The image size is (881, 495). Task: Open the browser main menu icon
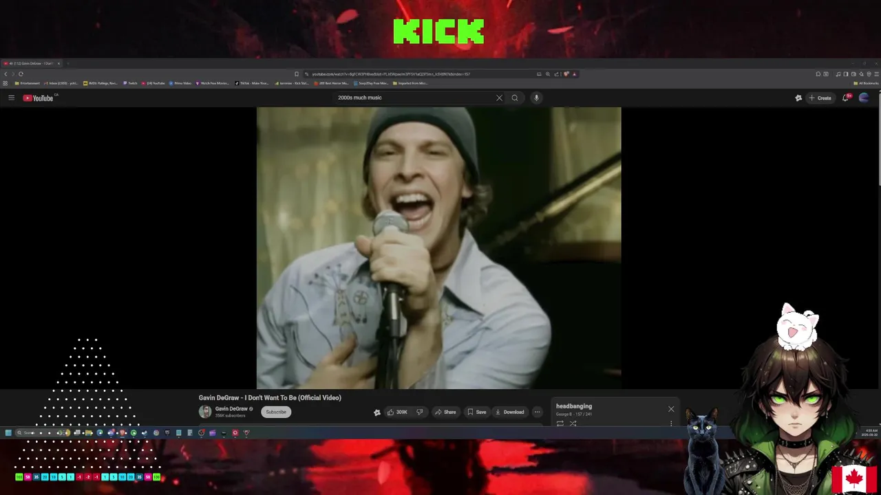point(876,74)
